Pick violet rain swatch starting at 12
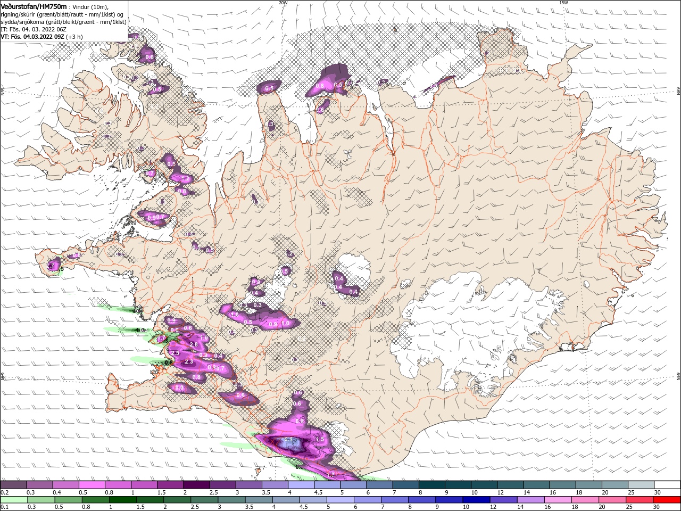Image resolution: width=681 pixels, height=511 pixels. point(503,500)
